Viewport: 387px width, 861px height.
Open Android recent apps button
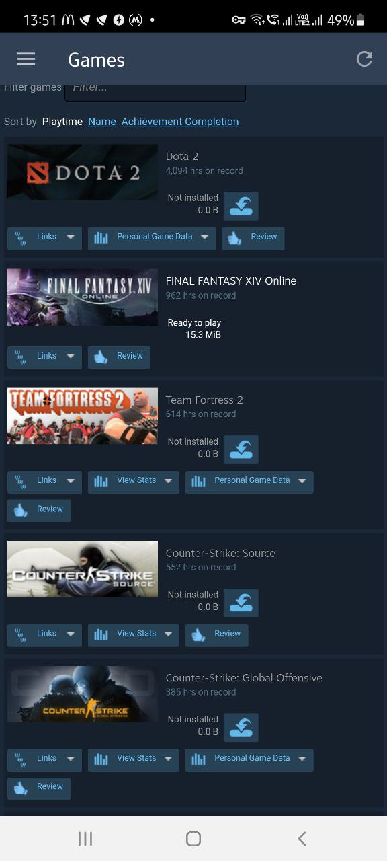(85, 838)
